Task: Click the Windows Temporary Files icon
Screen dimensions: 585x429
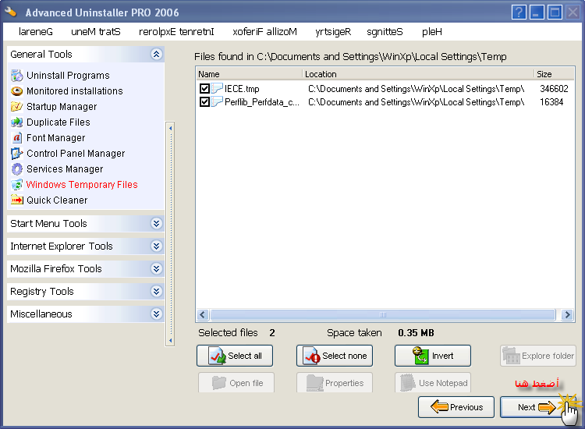Action: tap(17, 185)
